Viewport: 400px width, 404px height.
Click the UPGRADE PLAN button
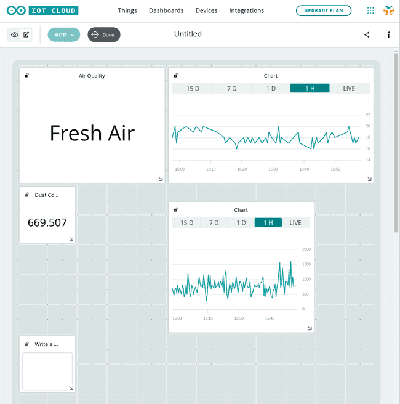pos(324,10)
